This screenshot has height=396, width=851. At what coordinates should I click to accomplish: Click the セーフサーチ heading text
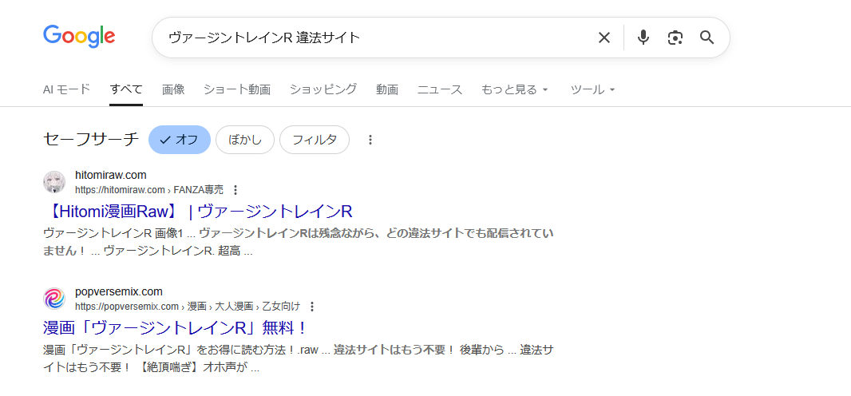(91, 140)
